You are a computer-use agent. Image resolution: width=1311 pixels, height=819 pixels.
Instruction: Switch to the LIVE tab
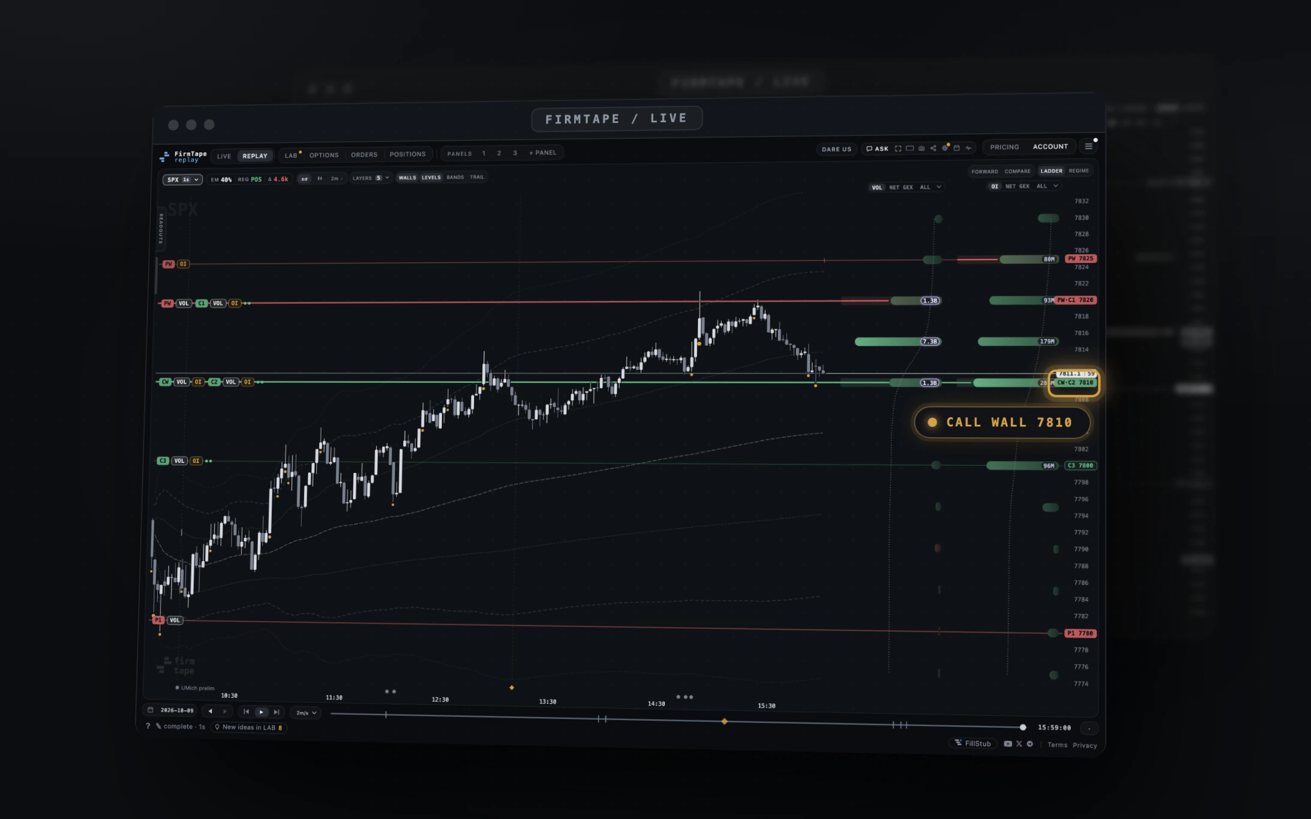tap(224, 156)
